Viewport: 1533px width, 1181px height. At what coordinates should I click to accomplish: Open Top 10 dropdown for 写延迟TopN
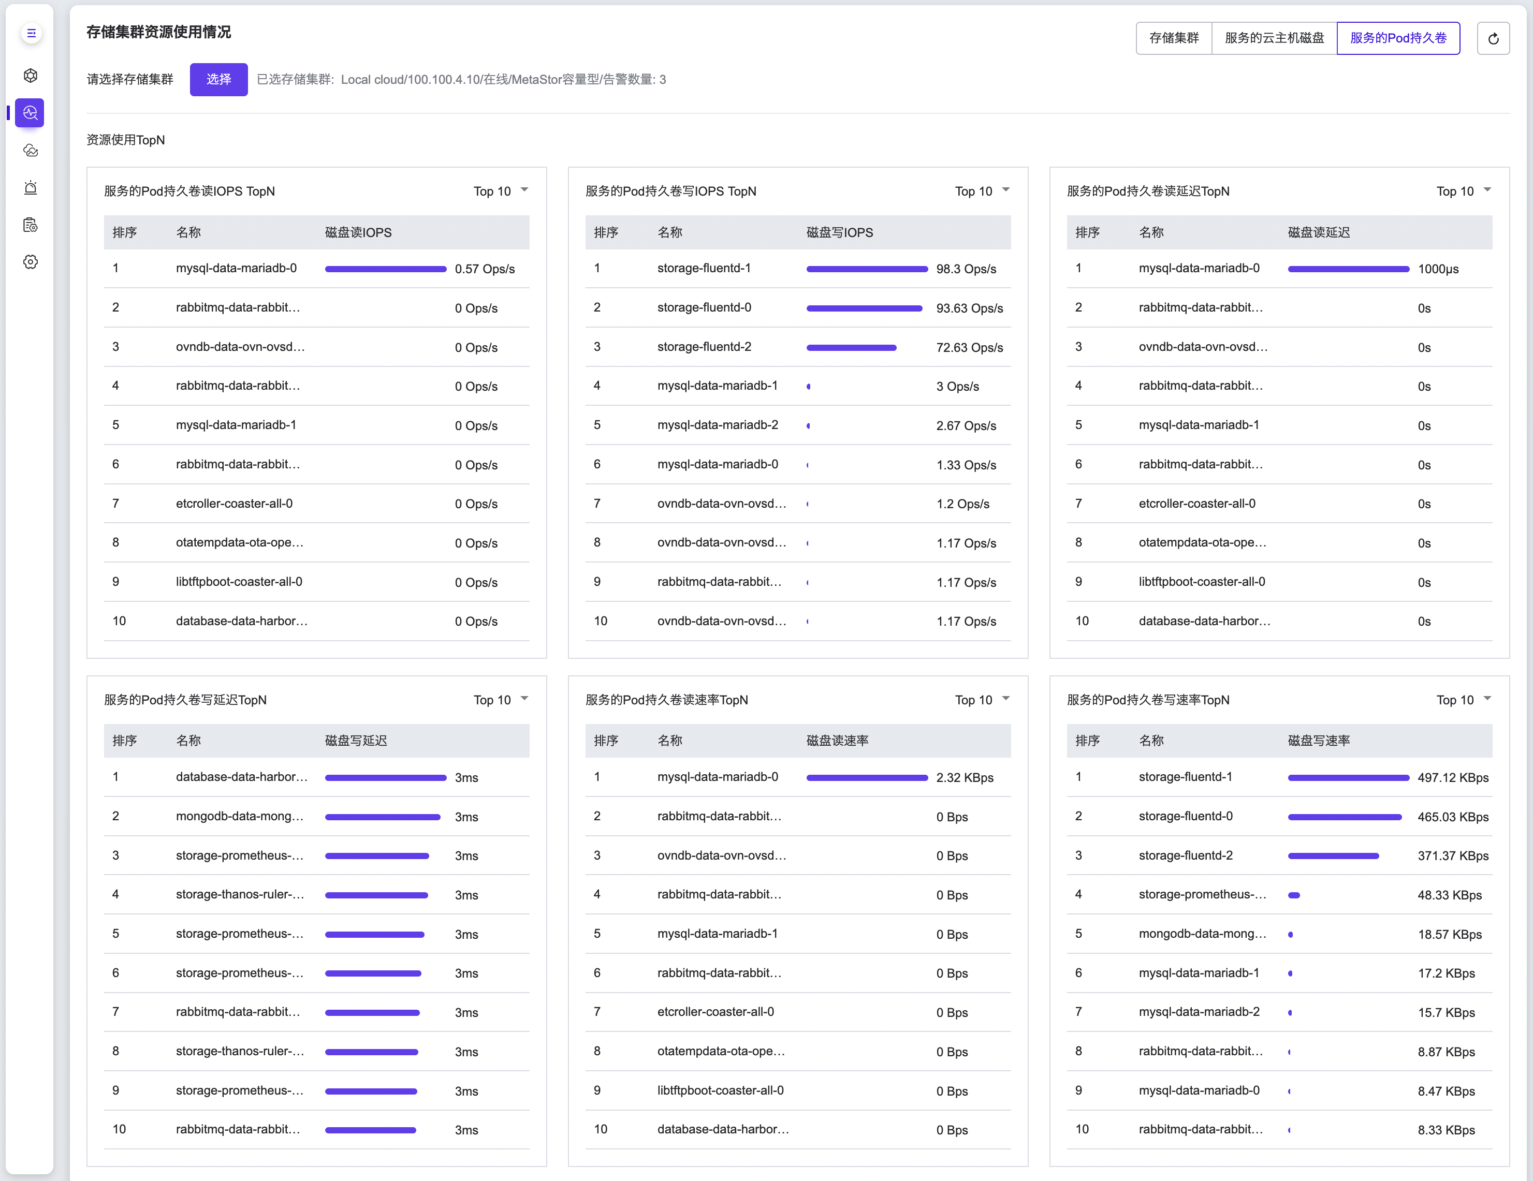501,700
